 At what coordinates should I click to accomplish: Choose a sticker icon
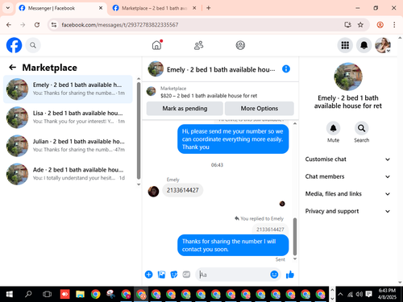coord(174,275)
